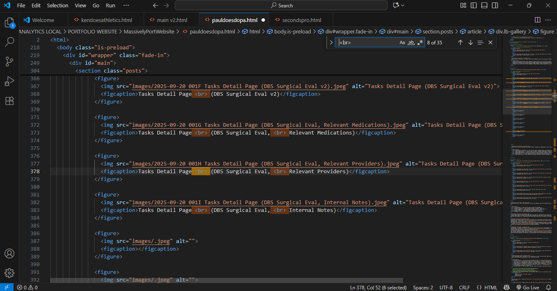Viewport: 557px width, 291px height.
Task: Click the split editor right icon
Action: [537, 20]
